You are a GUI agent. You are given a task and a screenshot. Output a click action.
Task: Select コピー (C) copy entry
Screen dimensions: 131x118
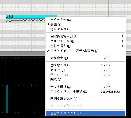[x=86, y=70]
